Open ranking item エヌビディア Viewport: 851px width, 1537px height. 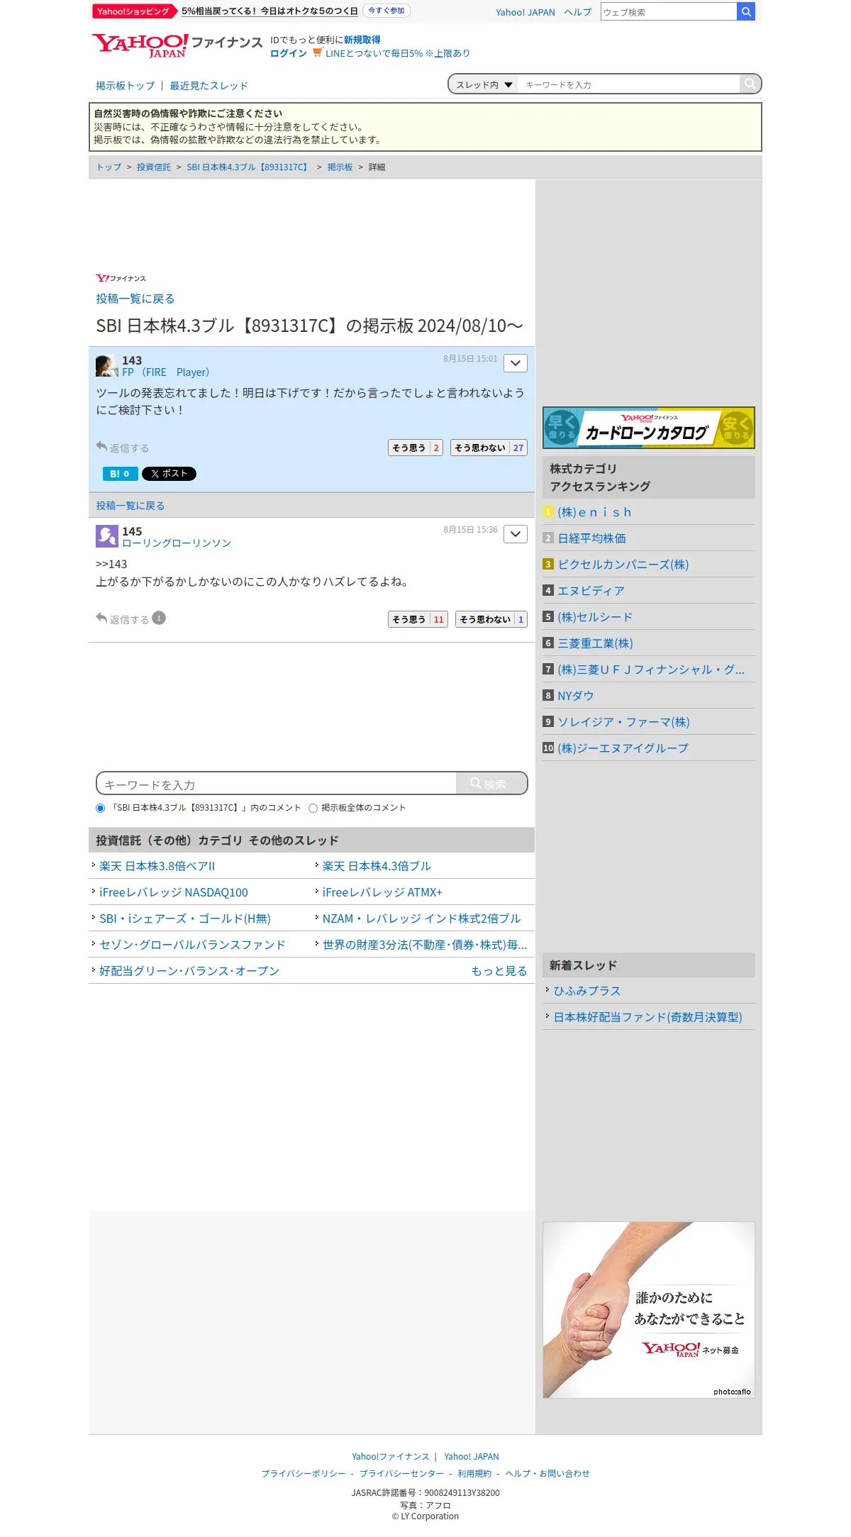point(591,591)
